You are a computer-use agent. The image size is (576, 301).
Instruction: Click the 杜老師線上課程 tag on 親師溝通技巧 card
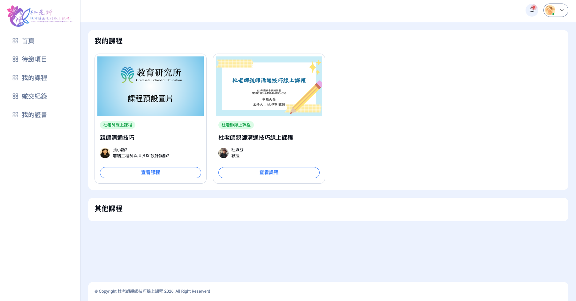point(117,125)
